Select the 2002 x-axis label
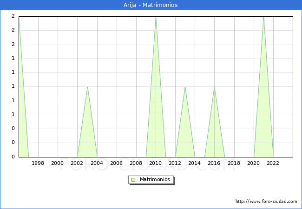 (x=77, y=163)
